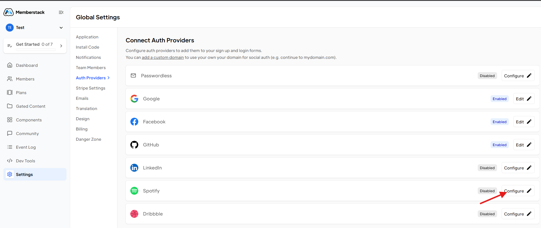Open the Gated Content folder icon
Viewport: 541px width, 228px height.
(x=10, y=106)
